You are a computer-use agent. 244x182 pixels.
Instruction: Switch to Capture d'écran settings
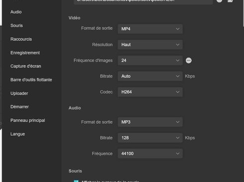click(x=26, y=66)
